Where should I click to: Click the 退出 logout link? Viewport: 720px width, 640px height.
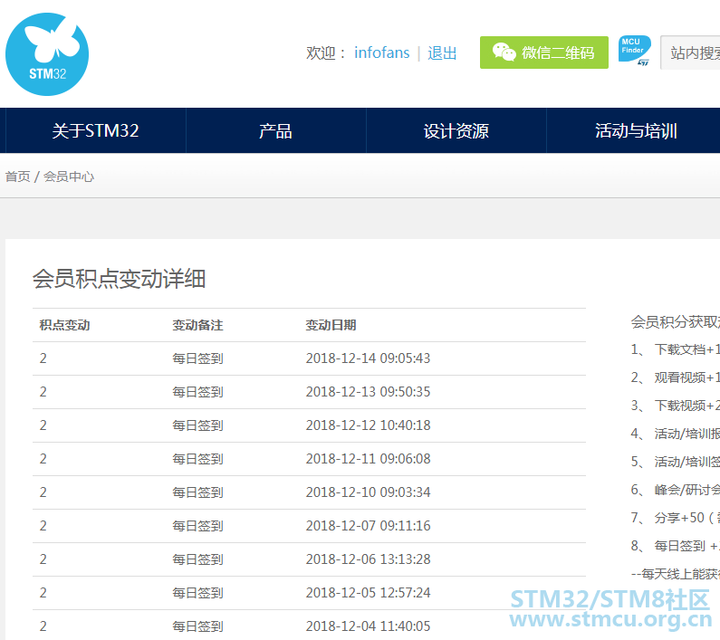442,53
